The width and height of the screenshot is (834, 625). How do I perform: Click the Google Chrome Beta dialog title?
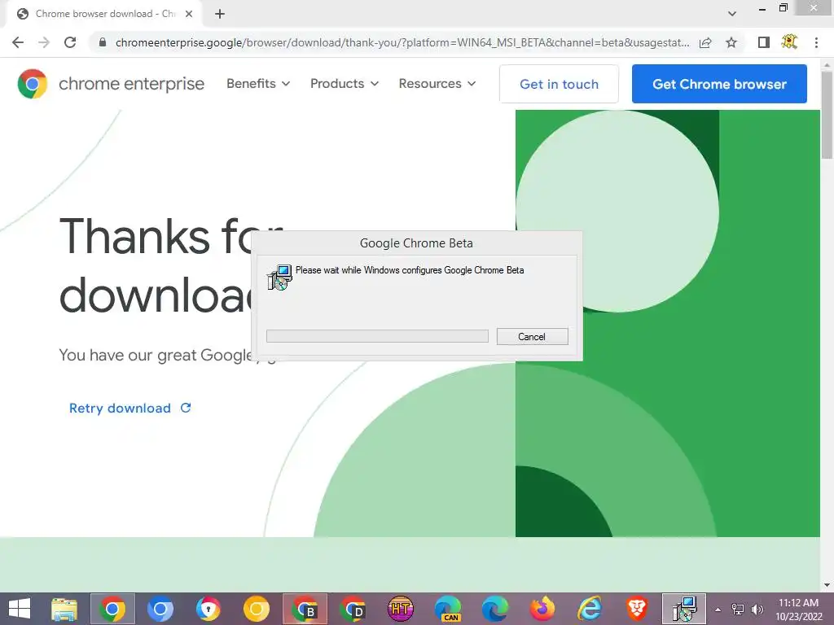[x=416, y=243]
